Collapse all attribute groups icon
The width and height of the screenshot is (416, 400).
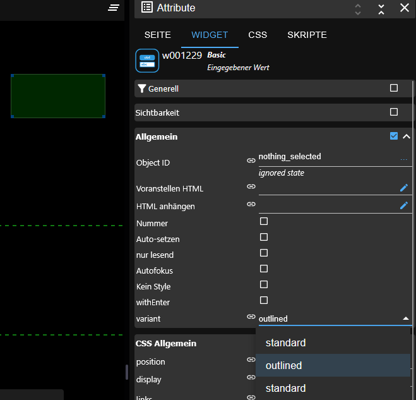[x=381, y=8]
